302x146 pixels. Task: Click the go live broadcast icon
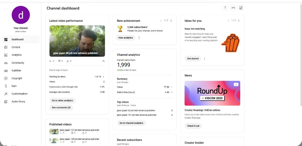[x=233, y=8]
